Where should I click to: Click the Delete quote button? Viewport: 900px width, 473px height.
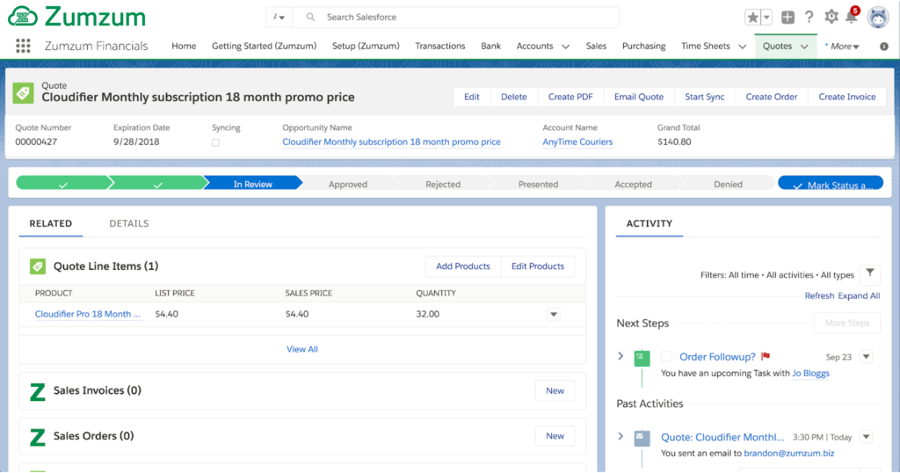tap(513, 97)
